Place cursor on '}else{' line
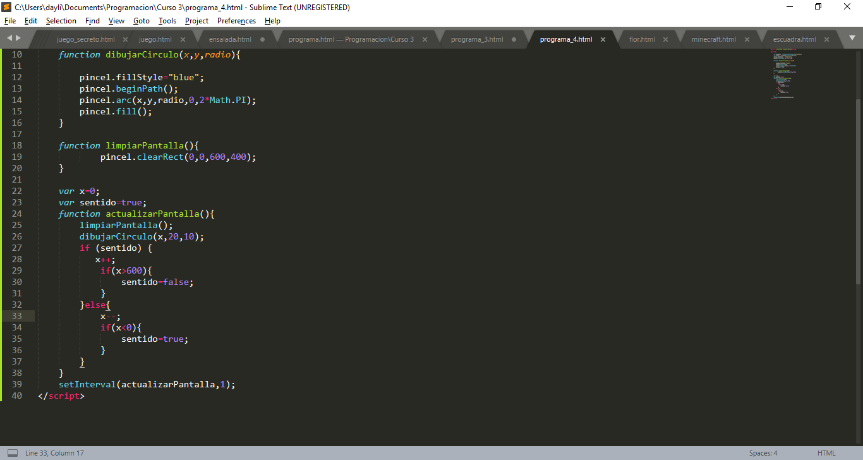Image resolution: width=863 pixels, height=460 pixels. pyautogui.click(x=95, y=305)
